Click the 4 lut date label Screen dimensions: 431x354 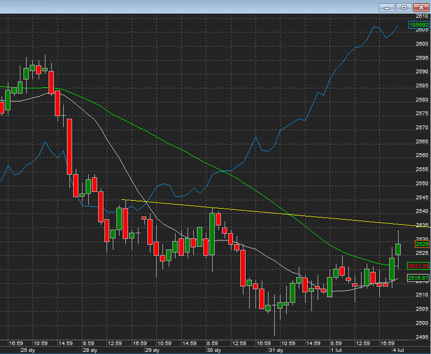399,350
